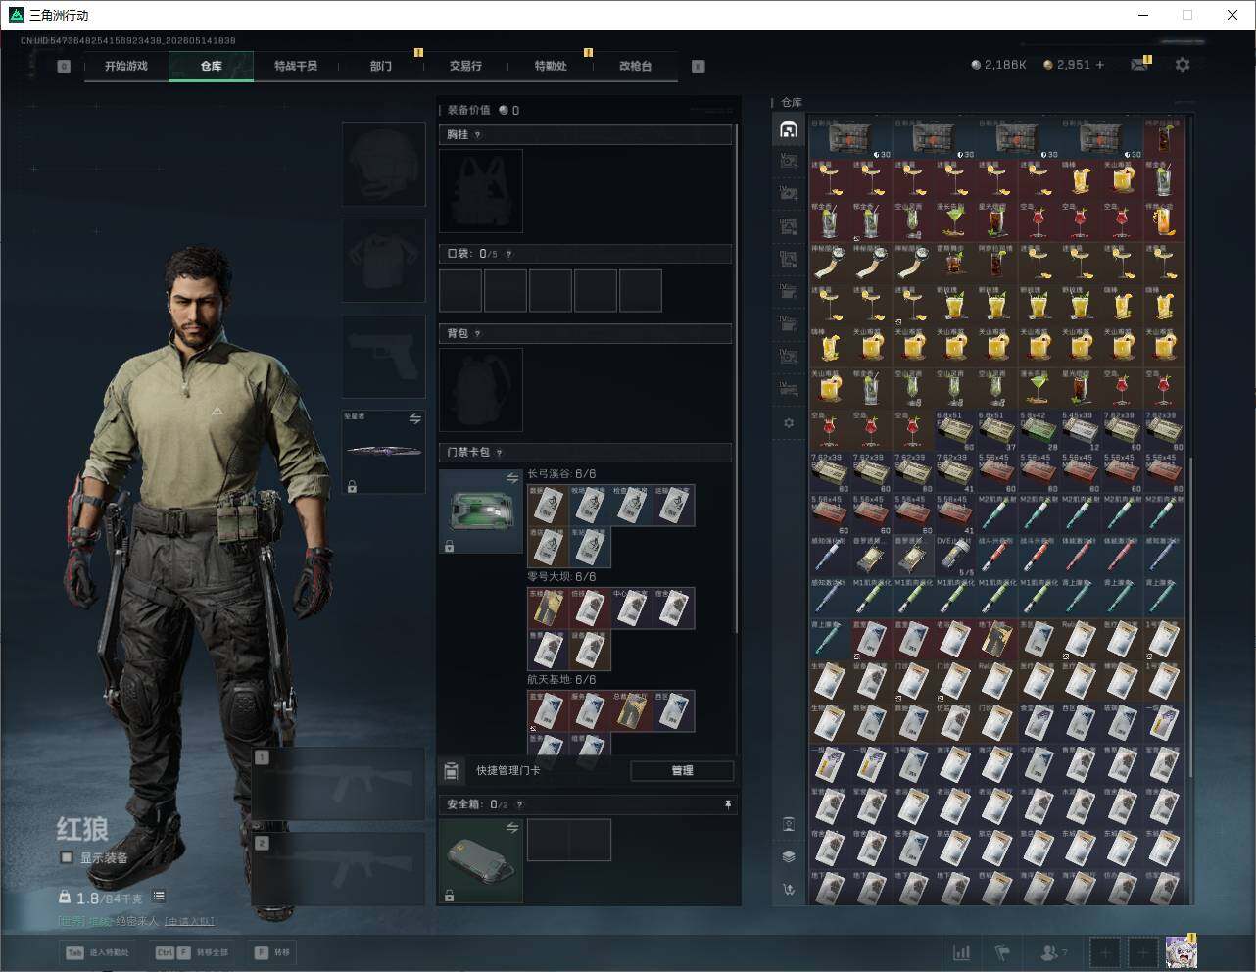The image size is (1256, 972).
Task: Click the Ctrl F 转移全部 button
Action: click(x=191, y=952)
